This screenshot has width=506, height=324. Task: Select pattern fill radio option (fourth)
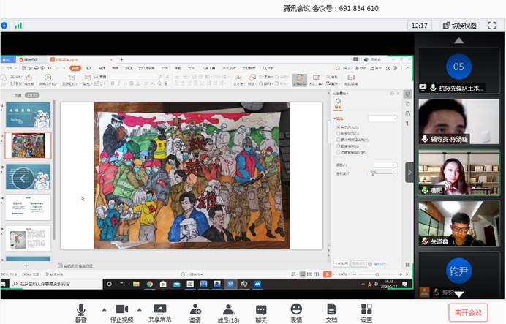339,146
